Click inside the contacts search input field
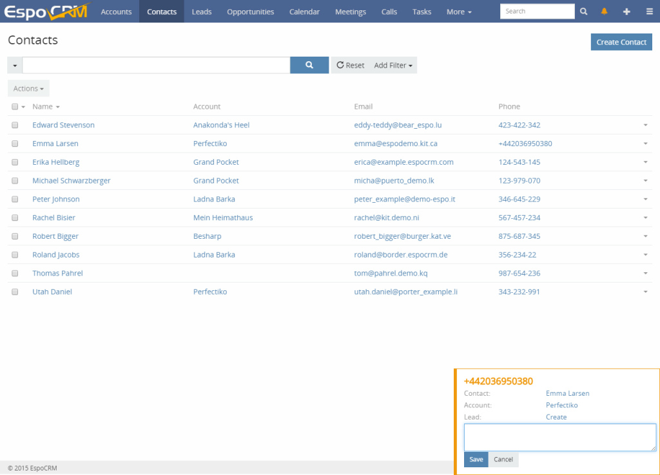Viewport: 660px width, 475px height. point(155,64)
